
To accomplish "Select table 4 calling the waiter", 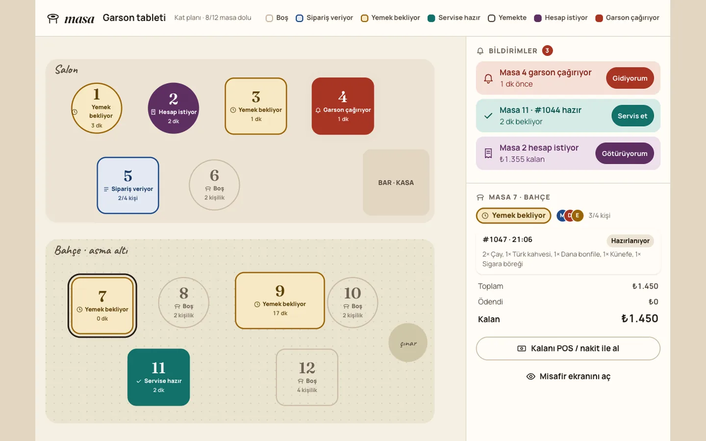I will 343,106.
